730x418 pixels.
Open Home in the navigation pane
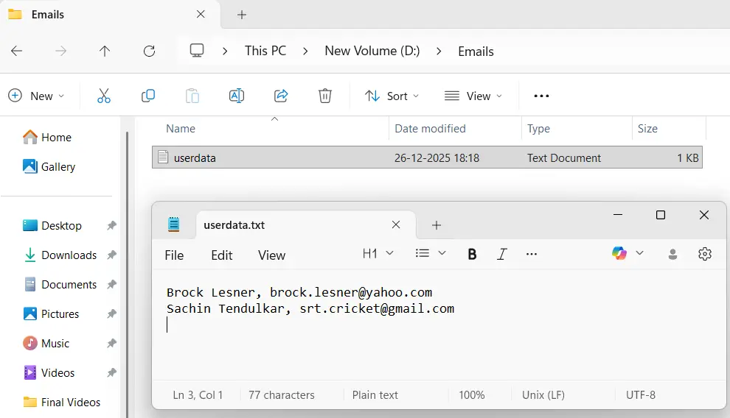[47, 138]
